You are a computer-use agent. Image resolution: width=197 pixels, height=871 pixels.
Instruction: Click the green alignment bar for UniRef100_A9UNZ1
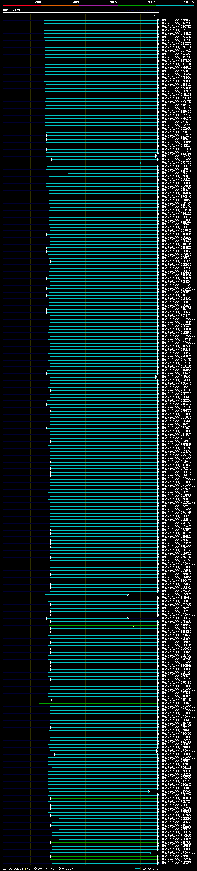99,703
